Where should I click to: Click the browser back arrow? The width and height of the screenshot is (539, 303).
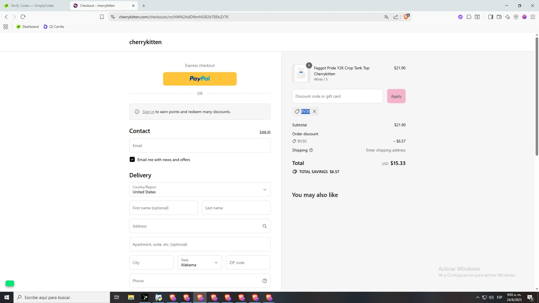(x=6, y=17)
